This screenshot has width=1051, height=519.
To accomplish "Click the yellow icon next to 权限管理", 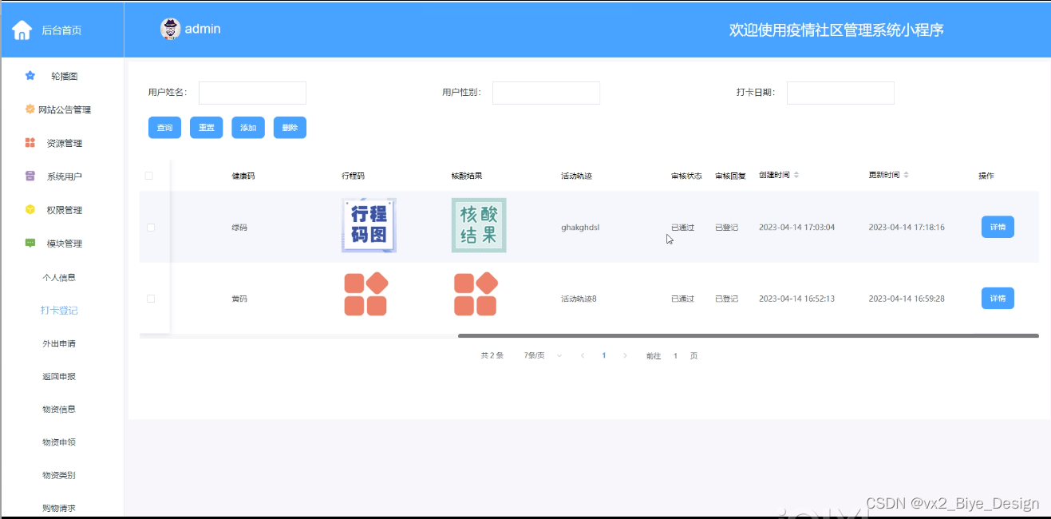I will click(30, 210).
